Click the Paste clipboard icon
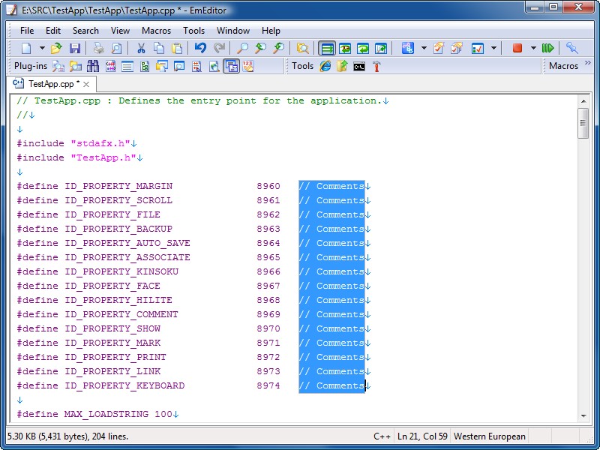600x450 pixels. [x=177, y=48]
